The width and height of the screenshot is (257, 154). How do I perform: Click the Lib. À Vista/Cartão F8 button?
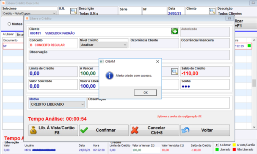tap(53, 130)
